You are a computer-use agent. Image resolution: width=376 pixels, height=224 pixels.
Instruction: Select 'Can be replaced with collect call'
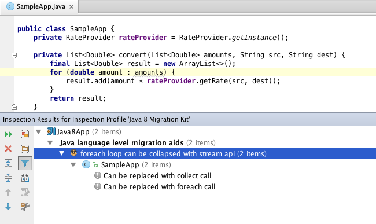[157, 176]
